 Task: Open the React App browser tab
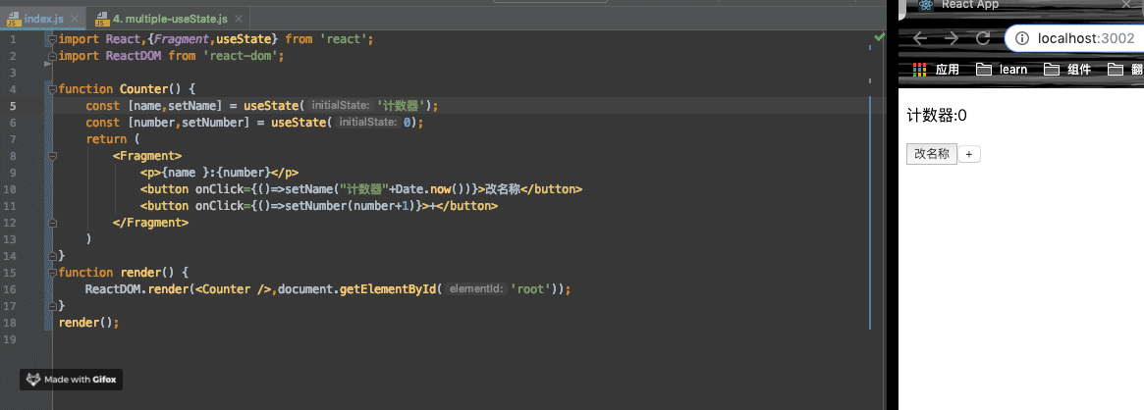[x=1021, y=6]
